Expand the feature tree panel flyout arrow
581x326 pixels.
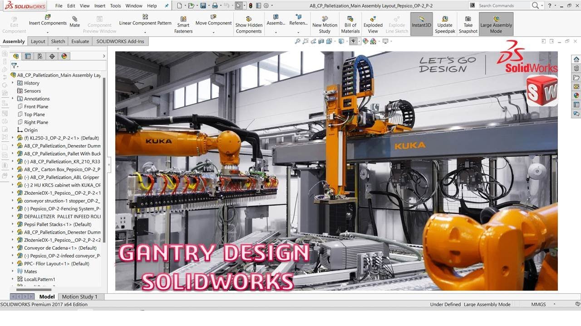pyautogui.click(x=104, y=56)
